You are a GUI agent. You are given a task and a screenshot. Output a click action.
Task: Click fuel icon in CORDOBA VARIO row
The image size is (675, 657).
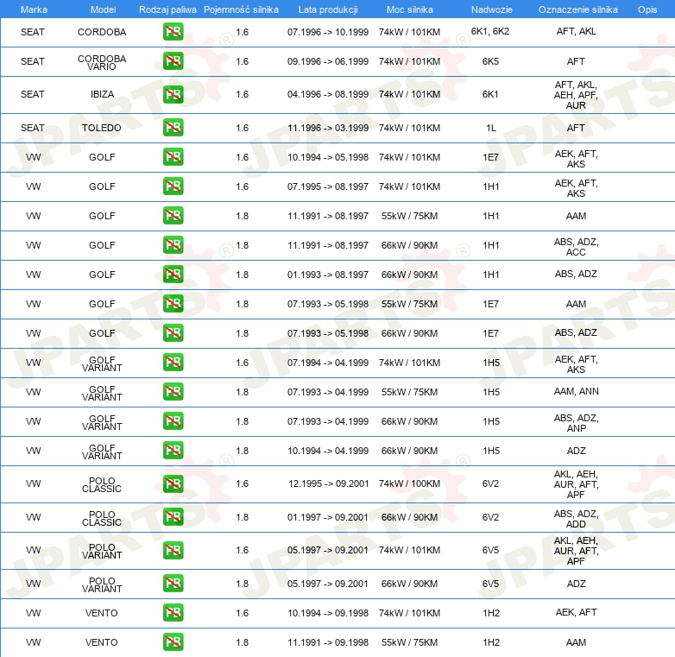173,61
